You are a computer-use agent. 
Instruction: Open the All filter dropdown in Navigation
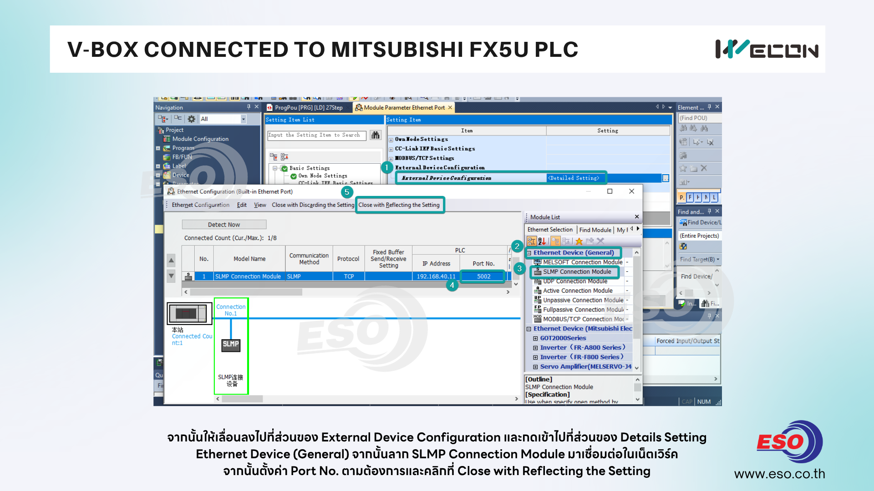point(244,119)
